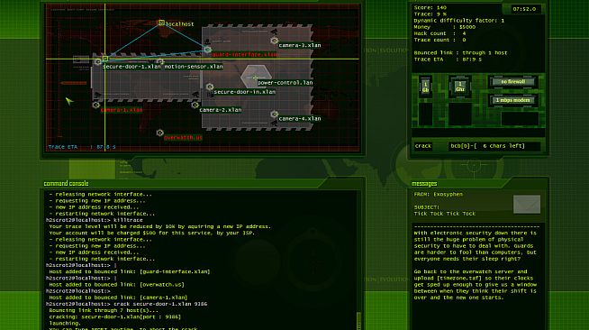
Task: Click the camera-3.xlan node icon
Action: click(274, 41)
